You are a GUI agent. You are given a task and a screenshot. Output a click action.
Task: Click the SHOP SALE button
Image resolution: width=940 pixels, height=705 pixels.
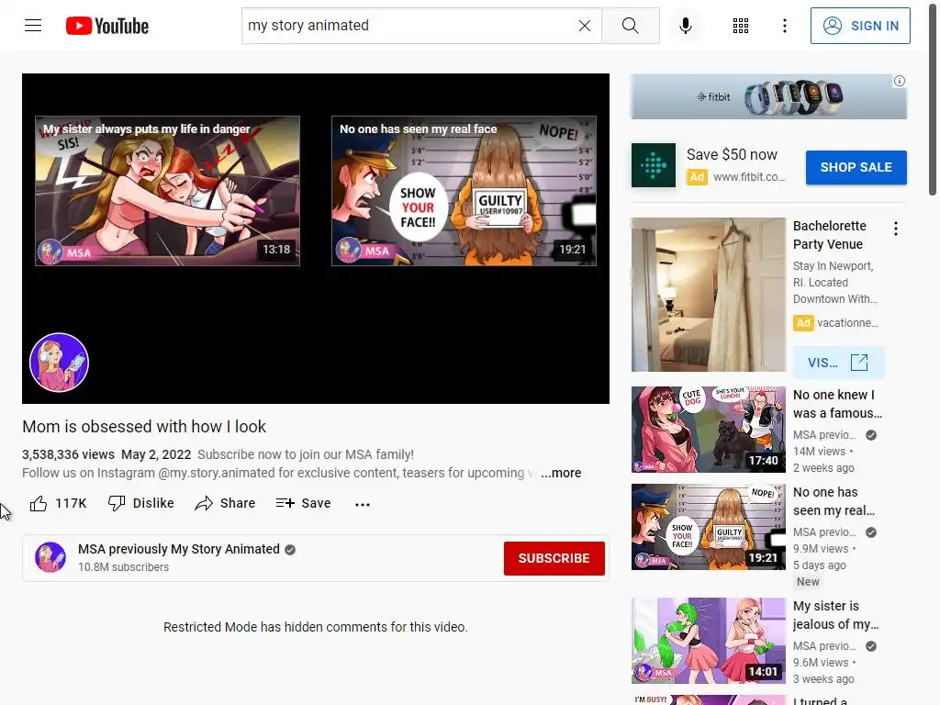(x=856, y=167)
